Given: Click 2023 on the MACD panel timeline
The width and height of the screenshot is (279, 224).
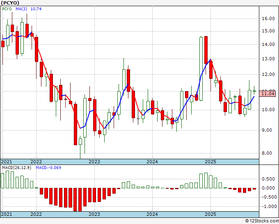Looking at the screenshot, I should pos(94,214).
